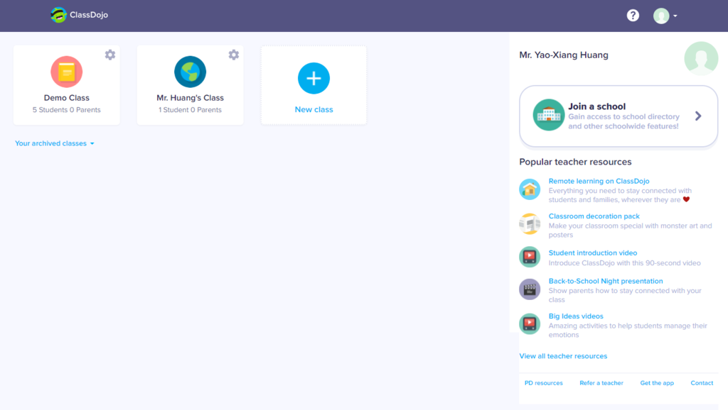The height and width of the screenshot is (410, 728).
Task: Click the Remote learning house icon
Action: (x=530, y=189)
